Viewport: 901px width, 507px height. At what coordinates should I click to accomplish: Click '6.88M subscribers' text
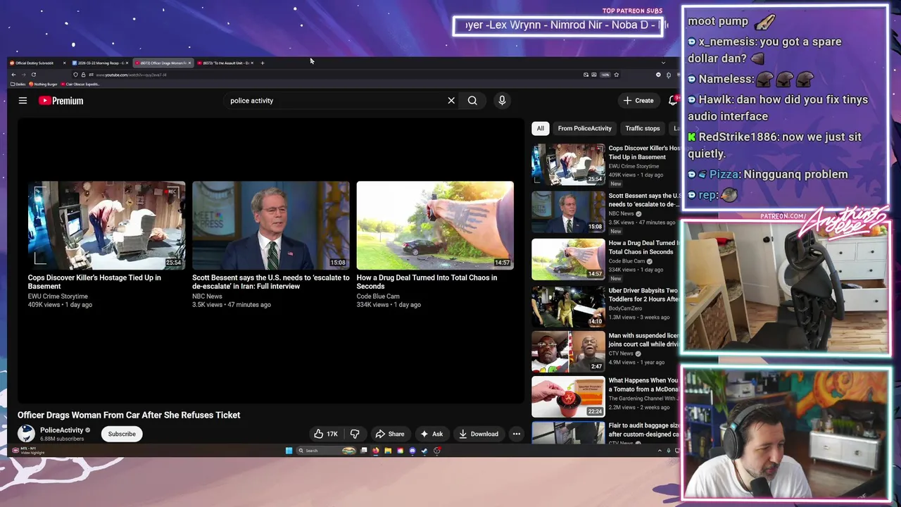[x=62, y=439]
